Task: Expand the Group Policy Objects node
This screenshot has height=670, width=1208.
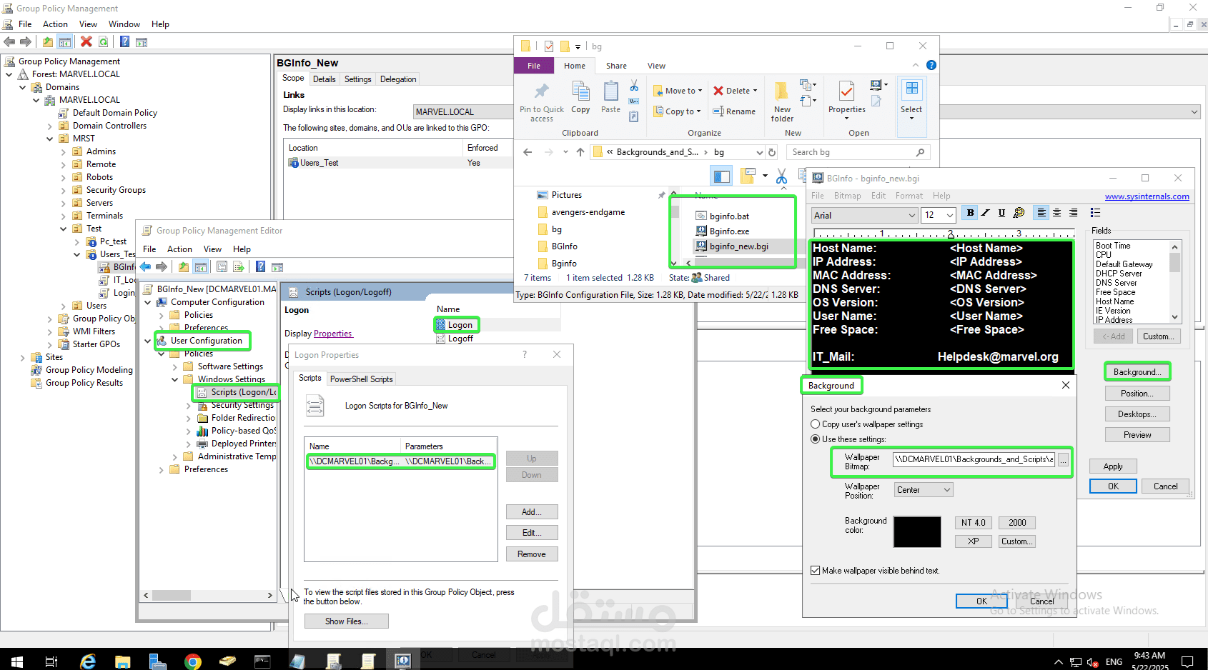Action: coord(50,319)
